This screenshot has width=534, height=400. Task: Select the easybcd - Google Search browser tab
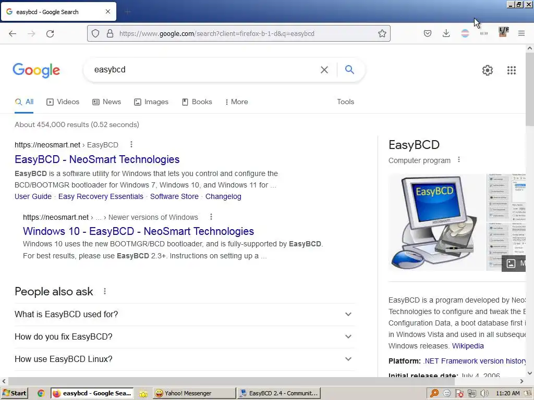(x=58, y=11)
